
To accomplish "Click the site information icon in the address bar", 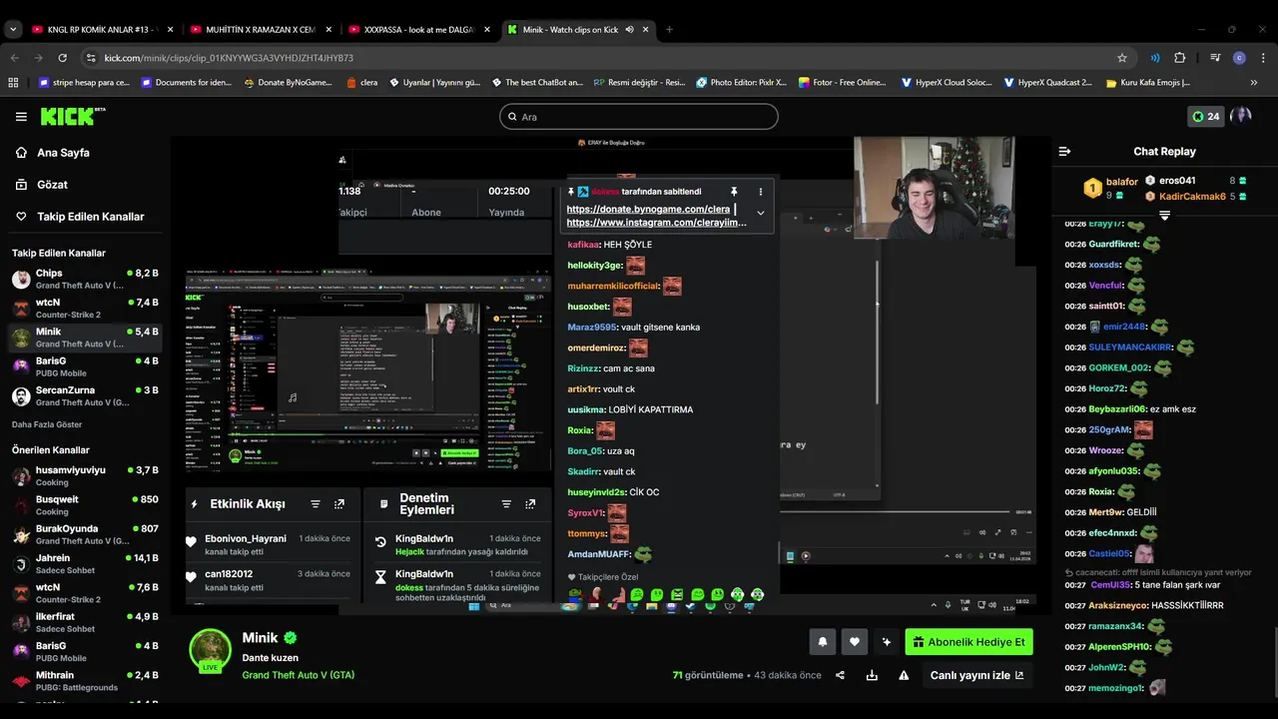I will [x=91, y=58].
